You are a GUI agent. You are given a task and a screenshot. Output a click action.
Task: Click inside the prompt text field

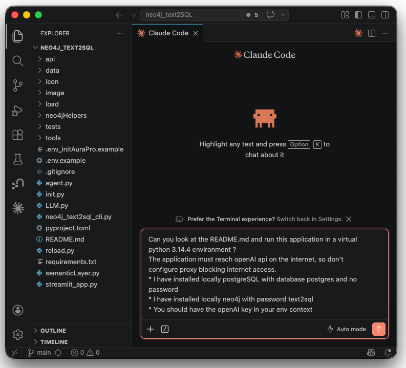[264, 274]
